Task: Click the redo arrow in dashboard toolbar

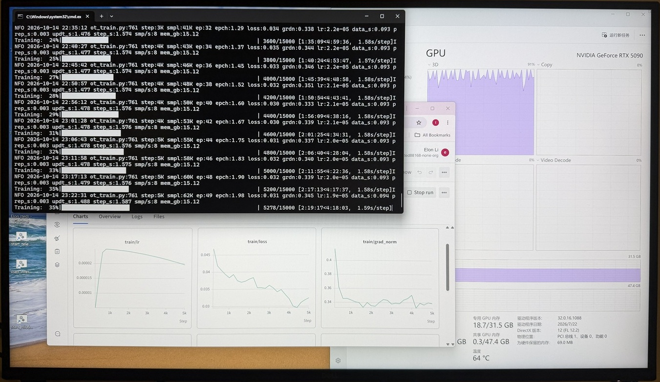Action: pyautogui.click(x=430, y=172)
